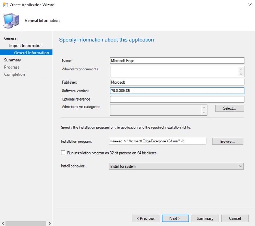
Task: Click the 'Specify information about this application' heading
Action: pyautogui.click(x=106, y=40)
